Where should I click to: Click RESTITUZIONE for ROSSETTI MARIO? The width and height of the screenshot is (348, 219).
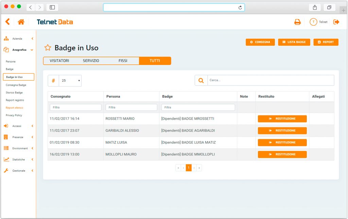[x=282, y=119]
